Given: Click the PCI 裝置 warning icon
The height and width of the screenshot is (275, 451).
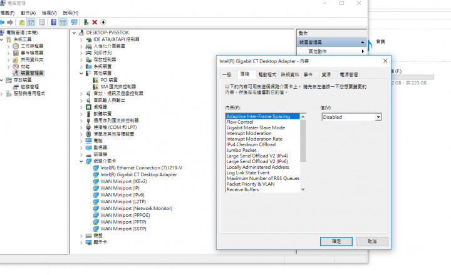Looking at the screenshot, I should coord(96,80).
